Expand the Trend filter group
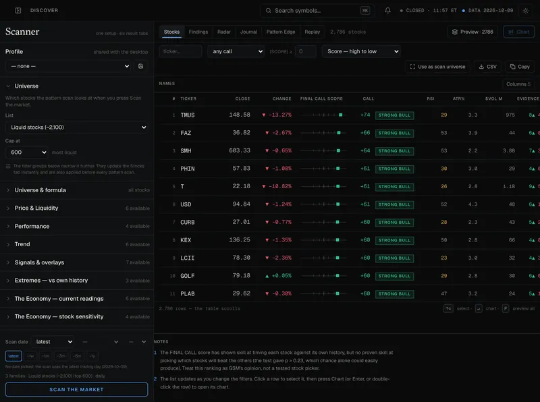Screen dimensions: 540x402 click(76, 244)
